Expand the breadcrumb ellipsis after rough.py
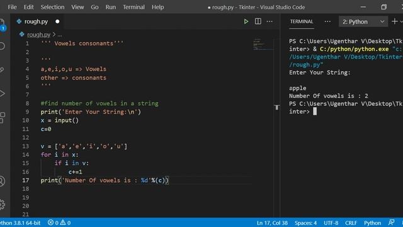 pyautogui.click(x=60, y=35)
